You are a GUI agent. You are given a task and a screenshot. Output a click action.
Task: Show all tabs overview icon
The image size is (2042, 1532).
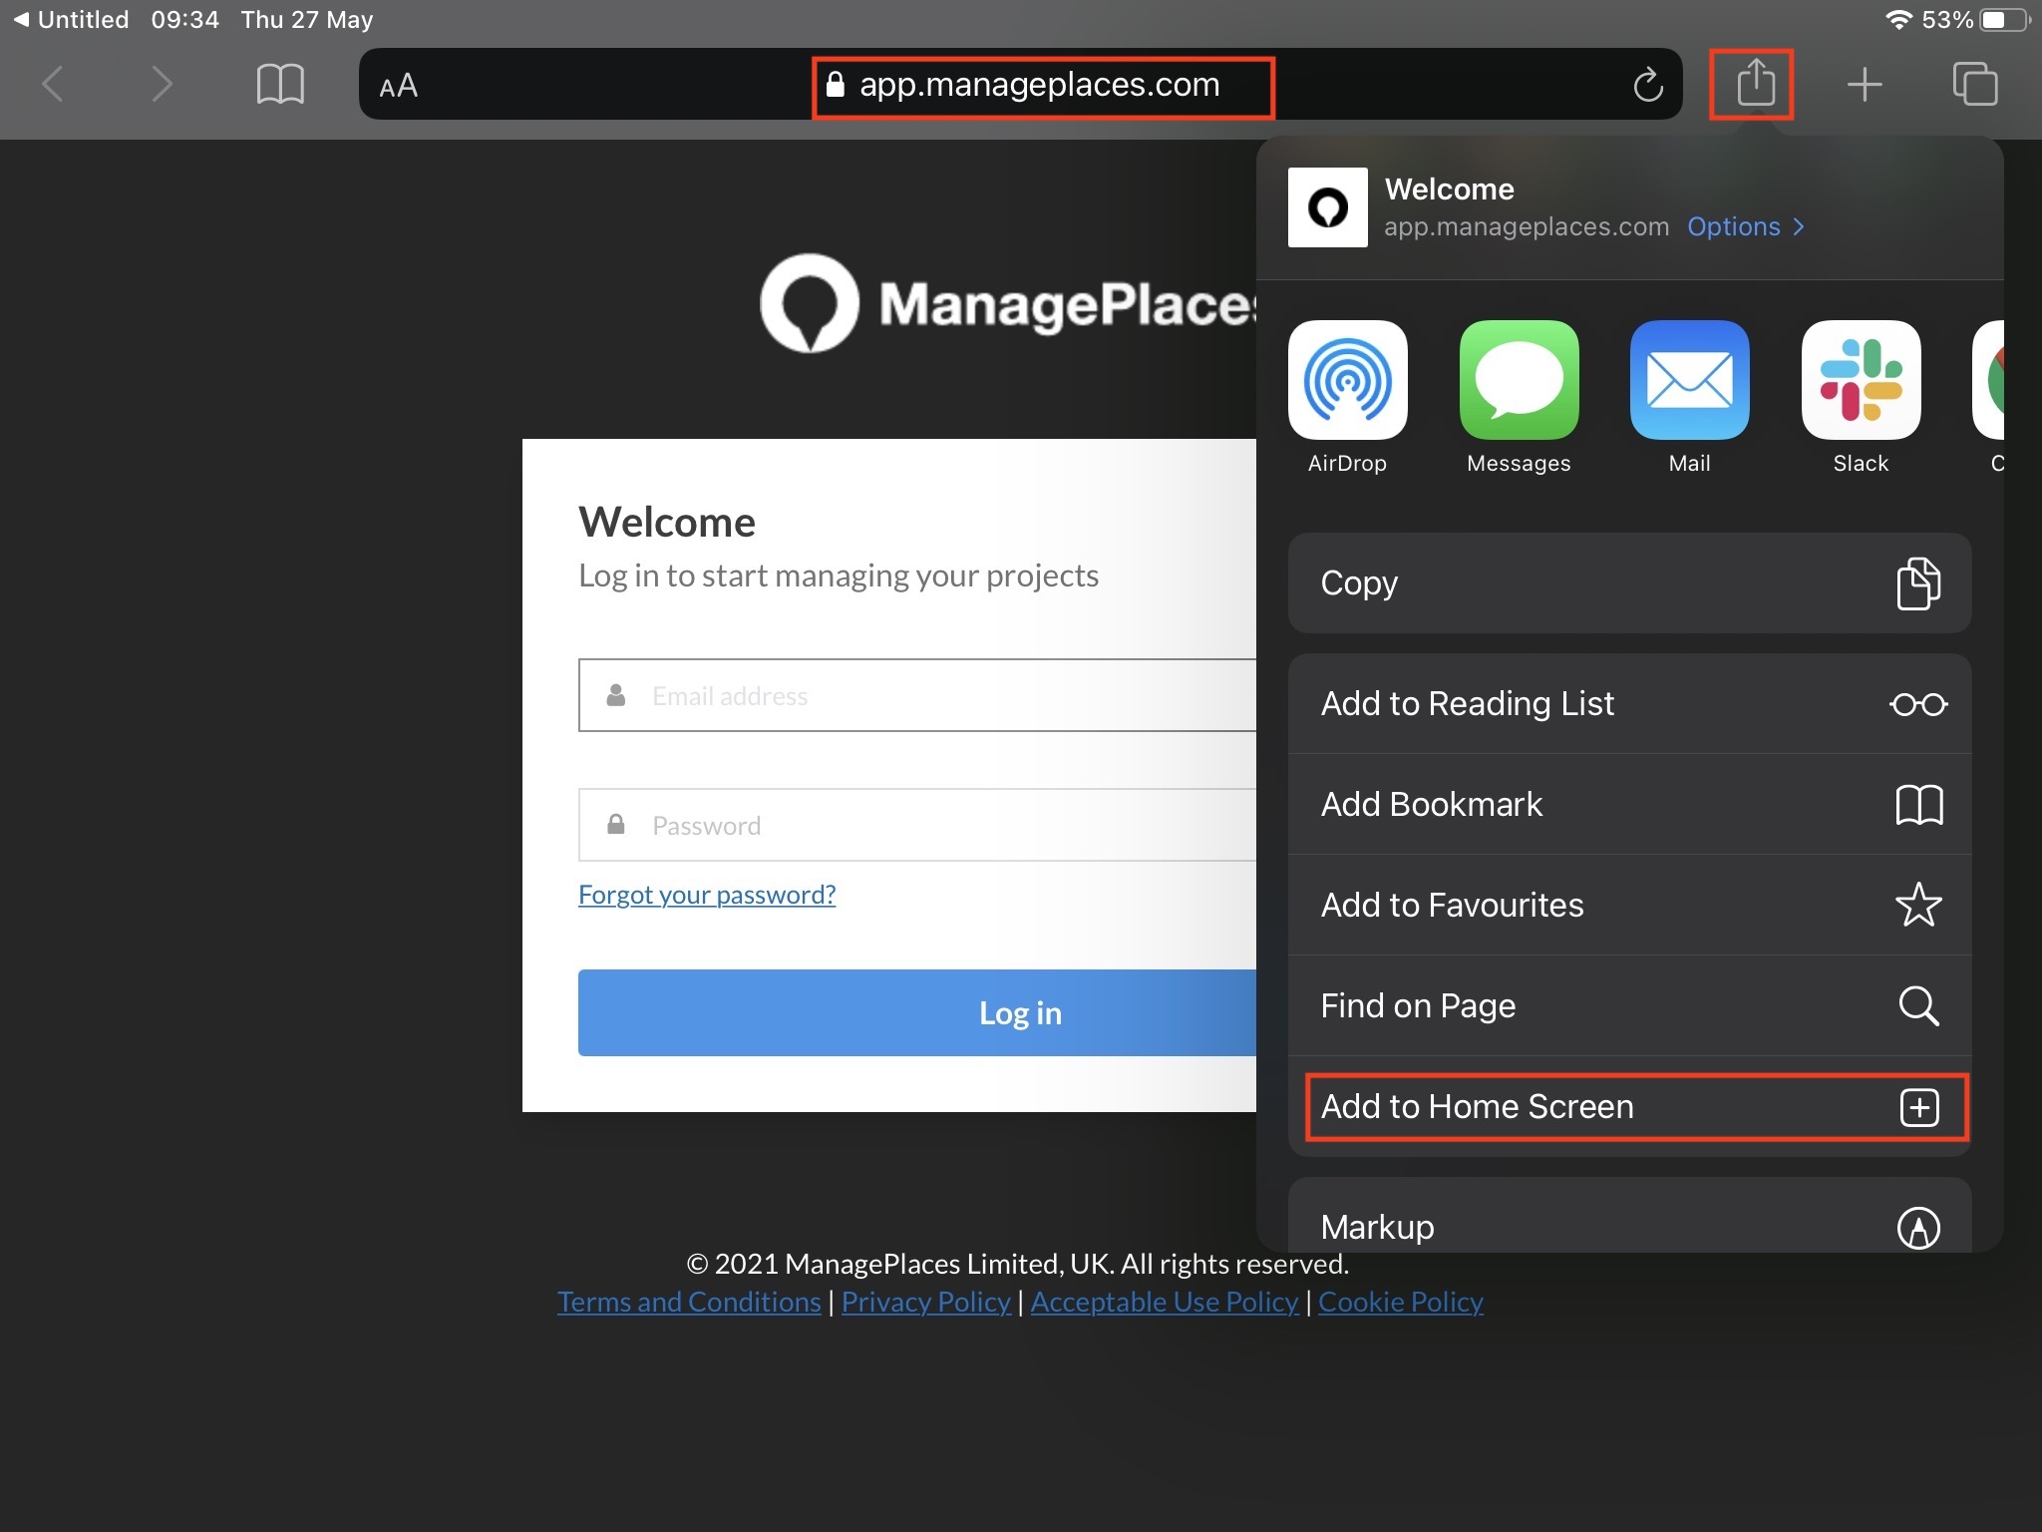click(1975, 84)
